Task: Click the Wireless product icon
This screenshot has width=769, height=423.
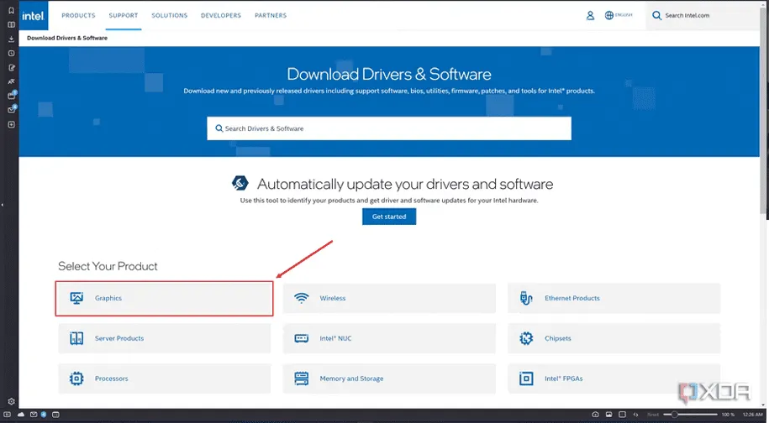Action: point(302,298)
